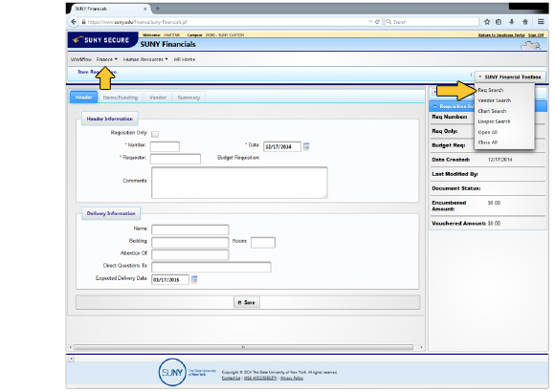The image size is (555, 392).
Task: Go back with the browser back arrow
Action: (x=74, y=22)
